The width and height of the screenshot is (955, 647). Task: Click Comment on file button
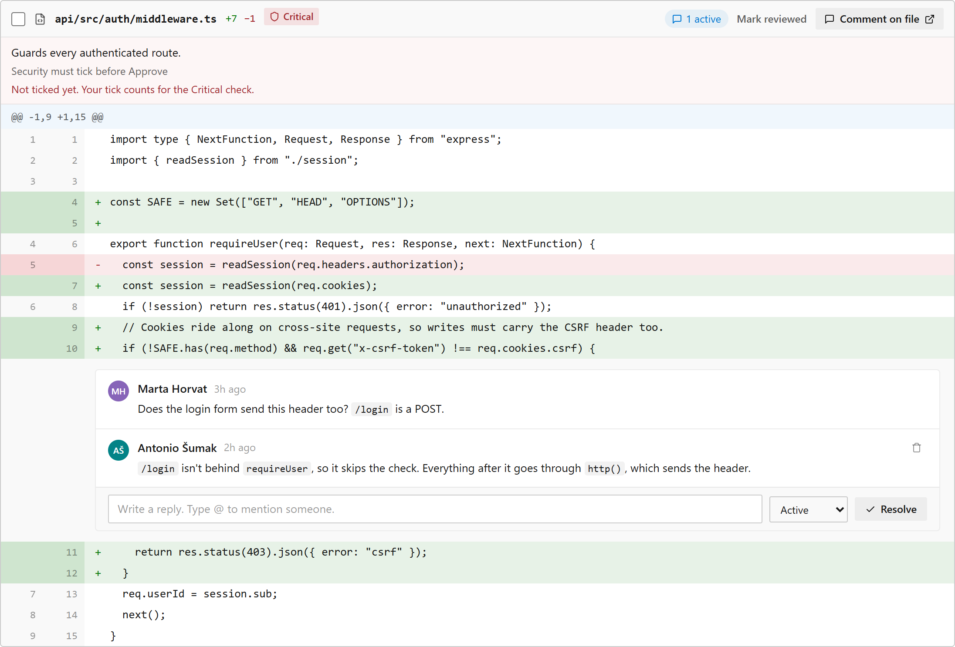point(879,19)
